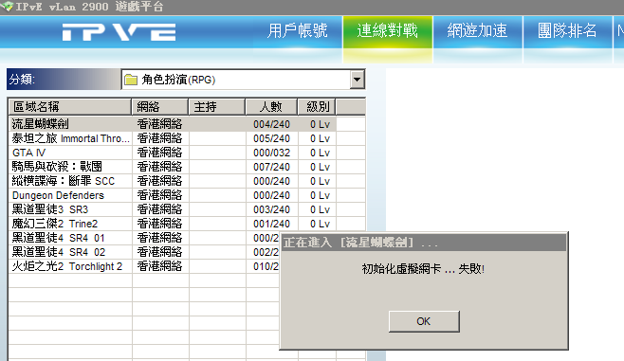Sort by 網絡 column header

[160, 106]
